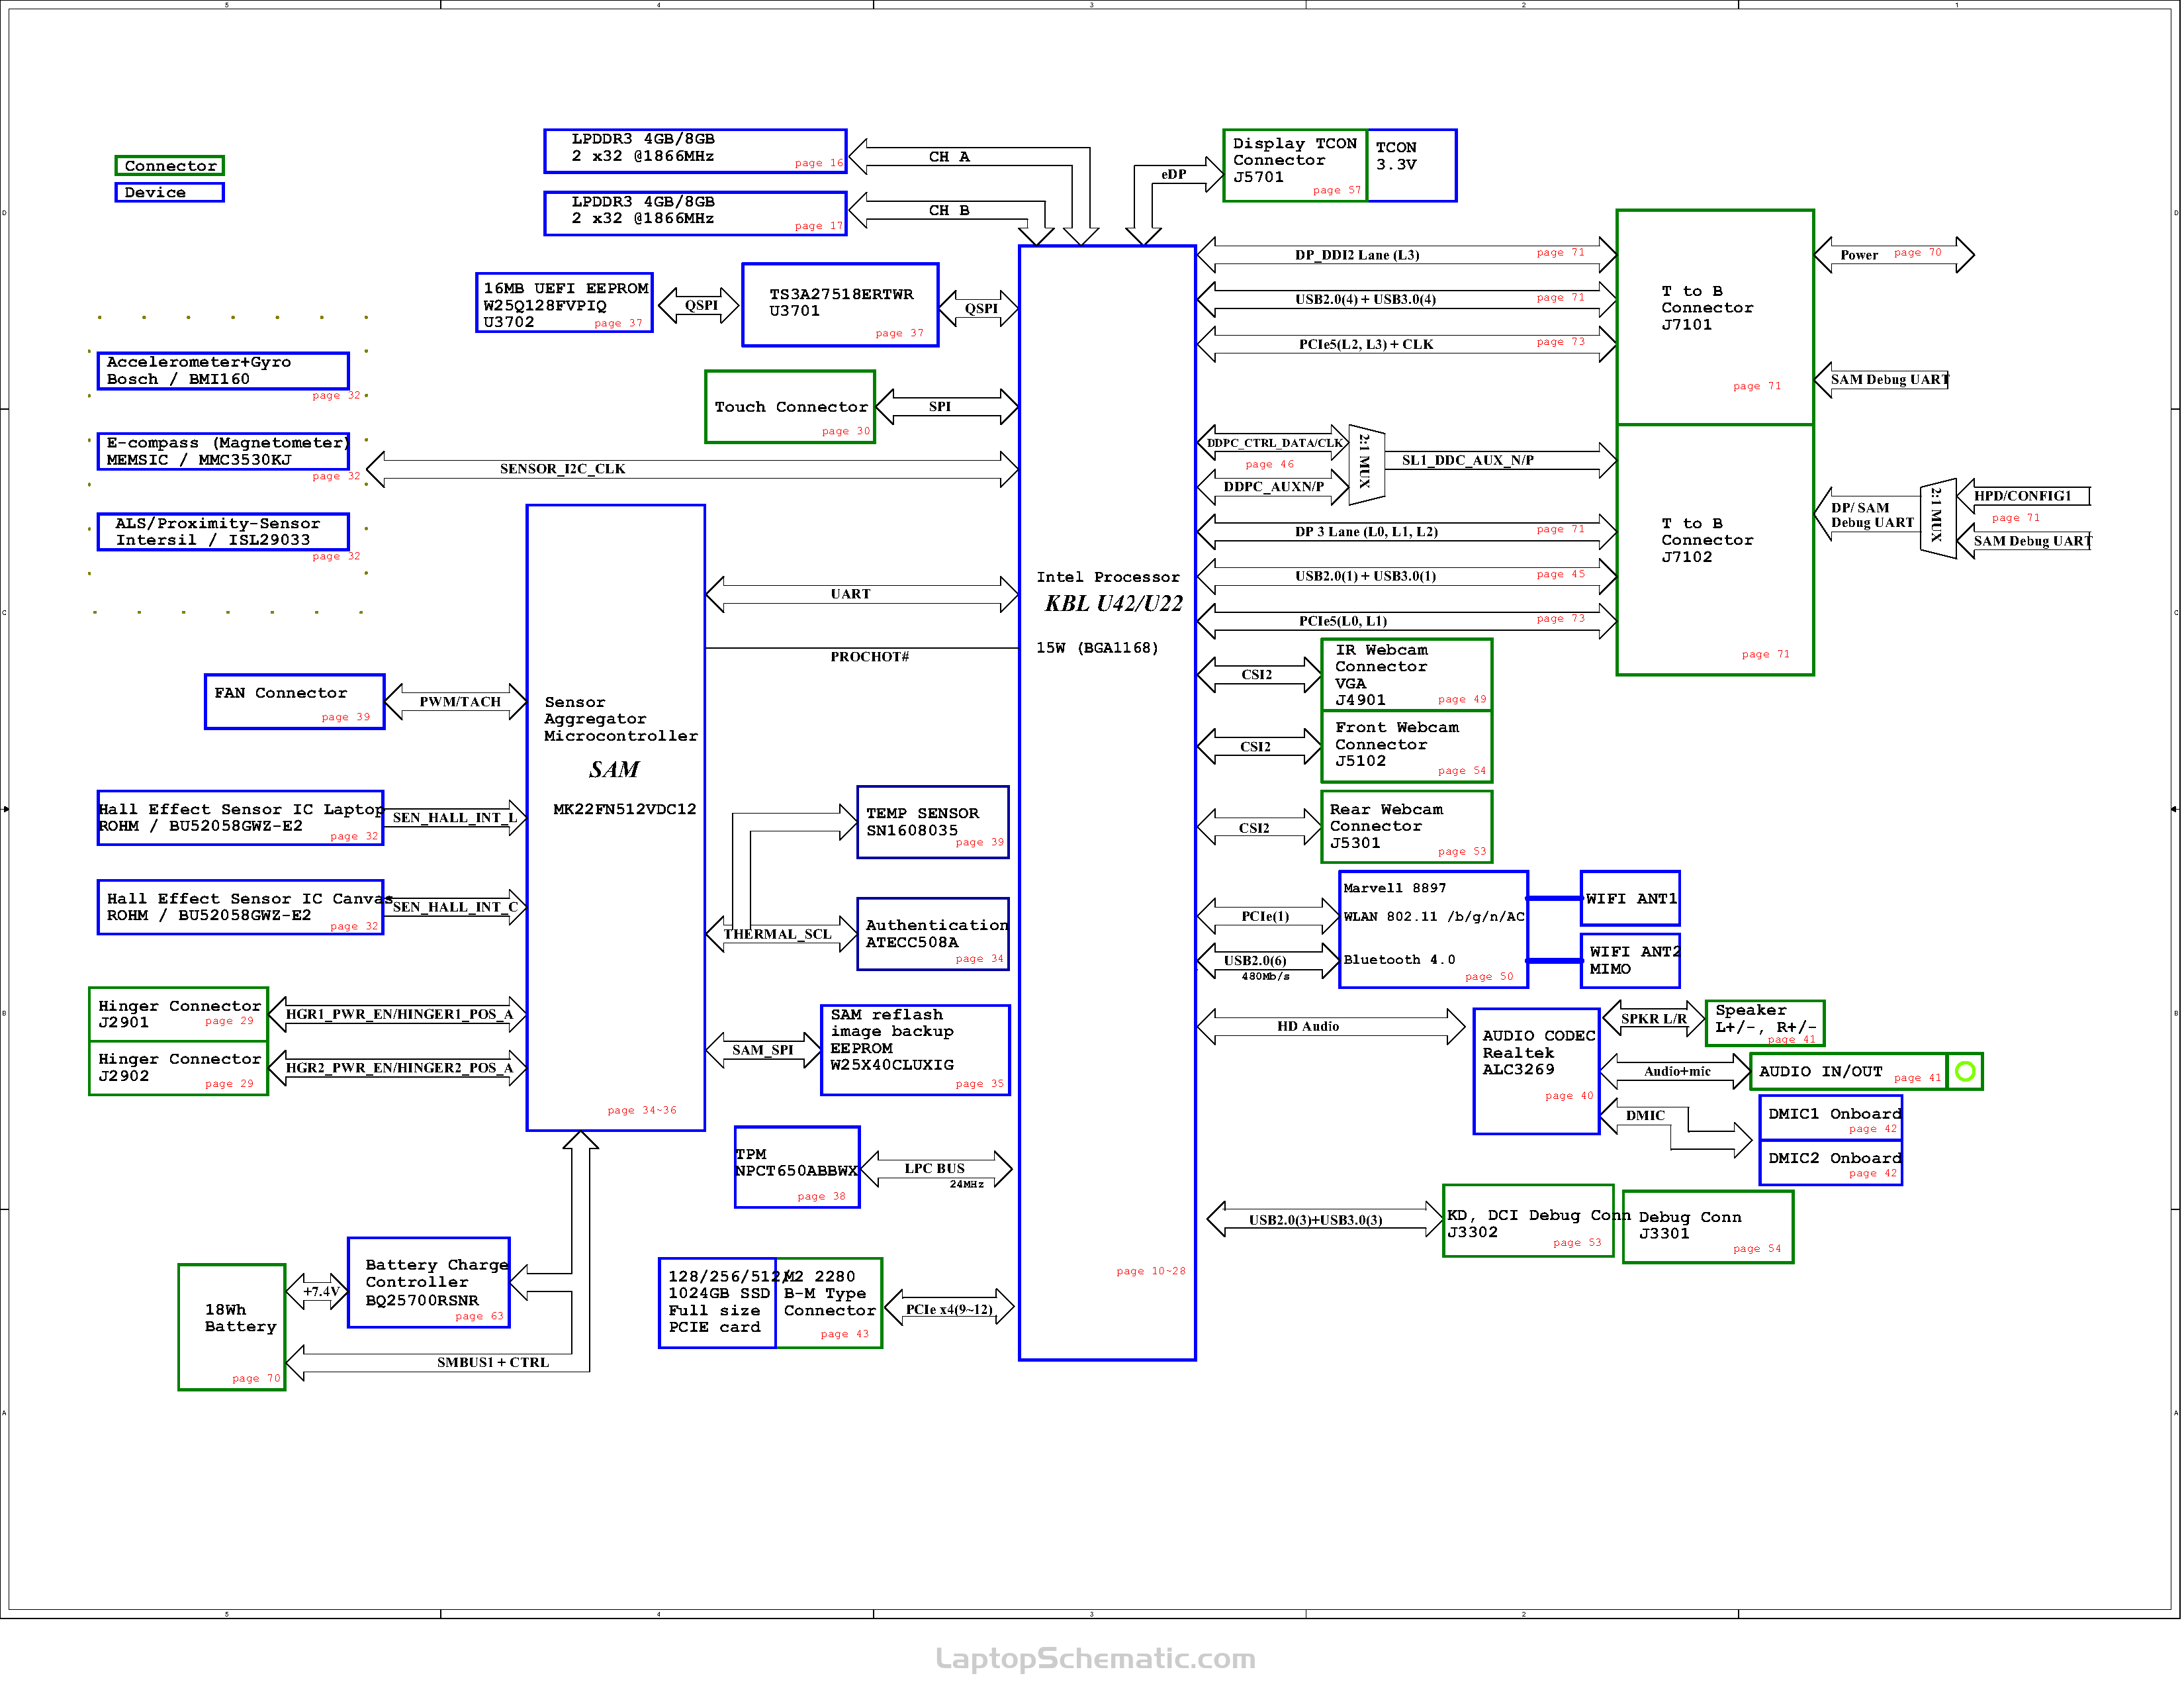
Task: Click the TPM NPCT650ABBWX block
Action: click(797, 1167)
